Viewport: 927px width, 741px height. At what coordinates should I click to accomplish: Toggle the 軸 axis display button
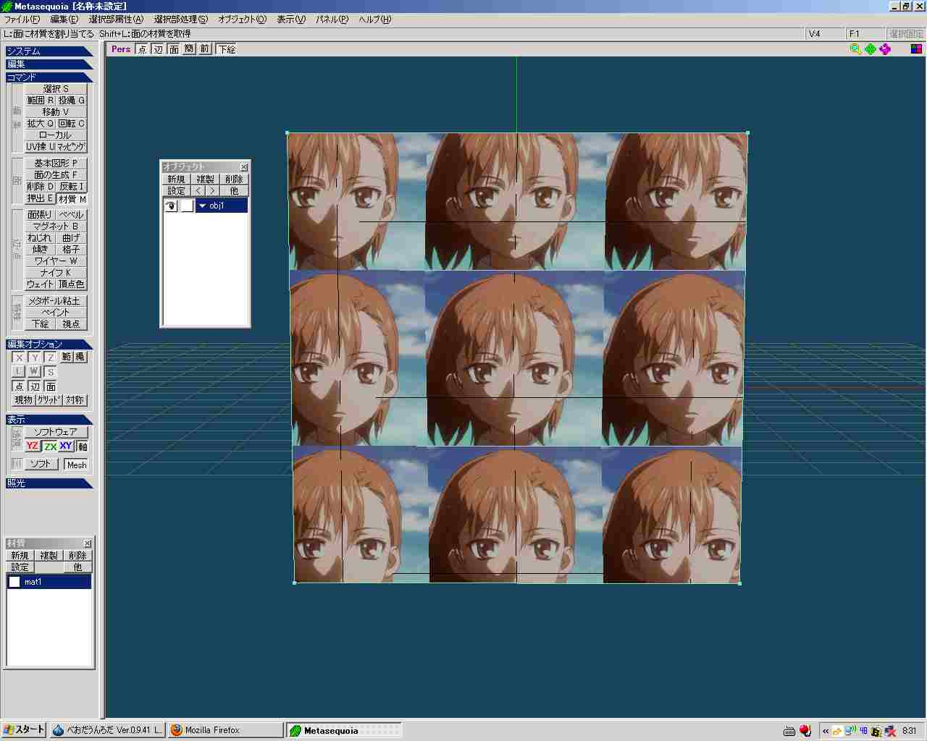pos(83,446)
